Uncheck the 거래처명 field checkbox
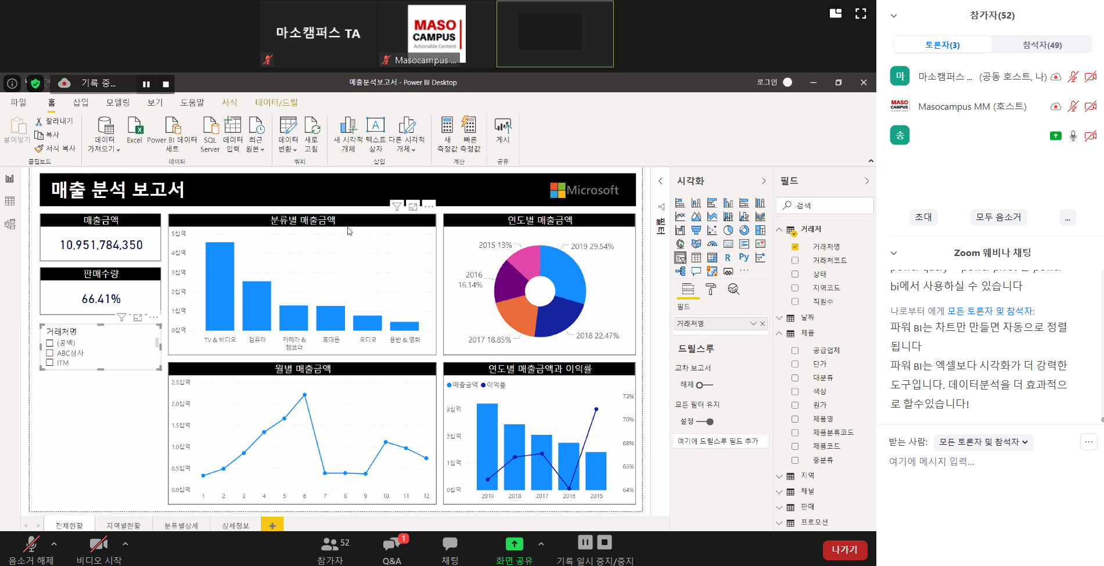 (x=795, y=247)
